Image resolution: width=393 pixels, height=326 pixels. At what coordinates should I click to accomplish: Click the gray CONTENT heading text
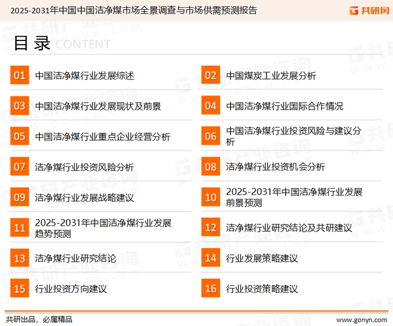point(83,45)
